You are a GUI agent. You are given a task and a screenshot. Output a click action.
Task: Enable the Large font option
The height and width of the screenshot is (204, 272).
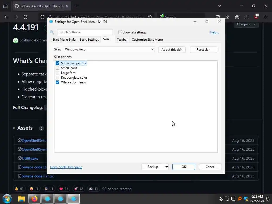[x=57, y=73]
